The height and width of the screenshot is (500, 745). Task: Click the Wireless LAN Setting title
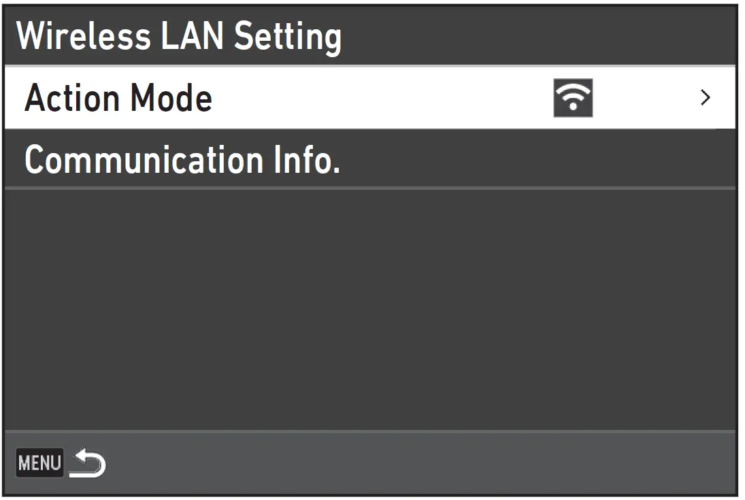point(178,36)
